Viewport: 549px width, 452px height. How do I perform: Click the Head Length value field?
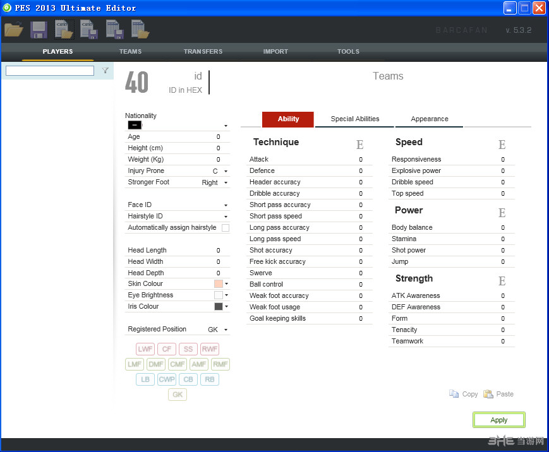click(x=218, y=251)
